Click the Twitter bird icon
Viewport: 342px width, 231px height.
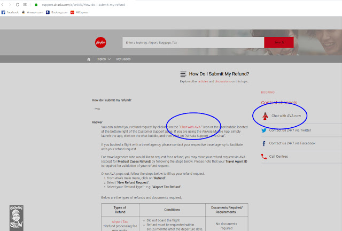(264, 130)
